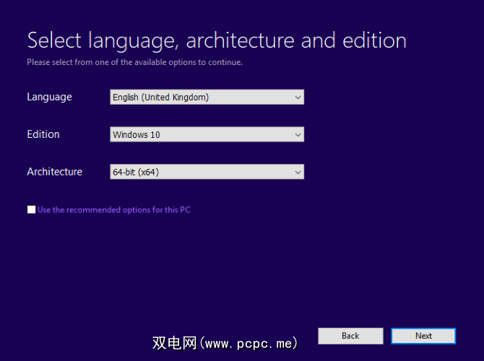This screenshot has width=484, height=361.
Task: Click the Next button
Action: tap(423, 336)
